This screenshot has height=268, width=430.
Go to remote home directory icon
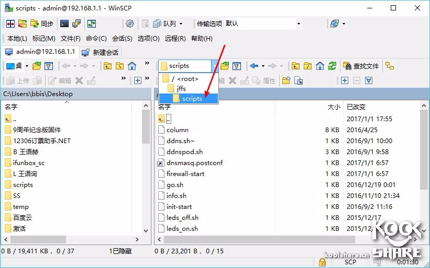(320, 66)
